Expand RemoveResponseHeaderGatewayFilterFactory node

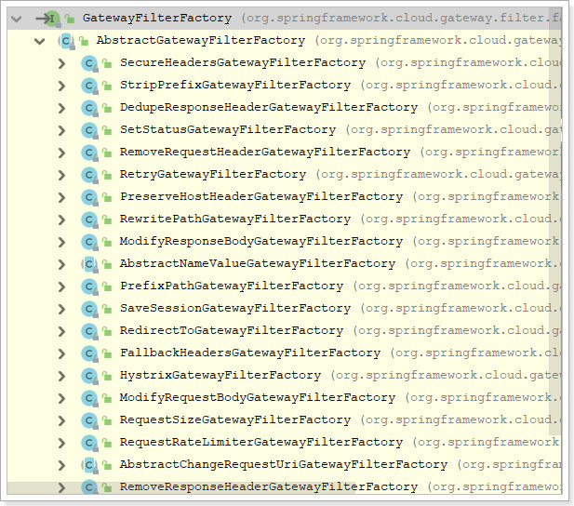click(61, 488)
